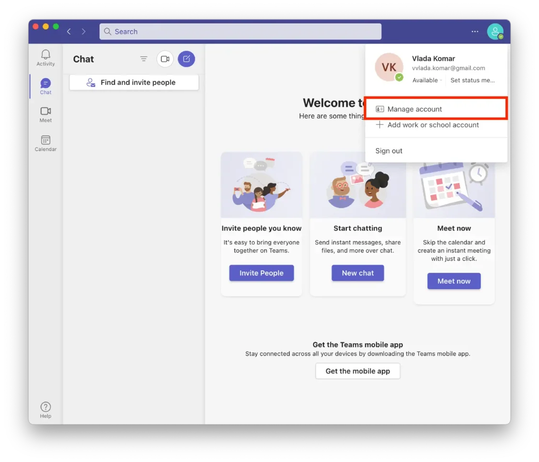Click the green presence badge on VK avatar
Viewport: 539px width, 462px height.
click(399, 77)
